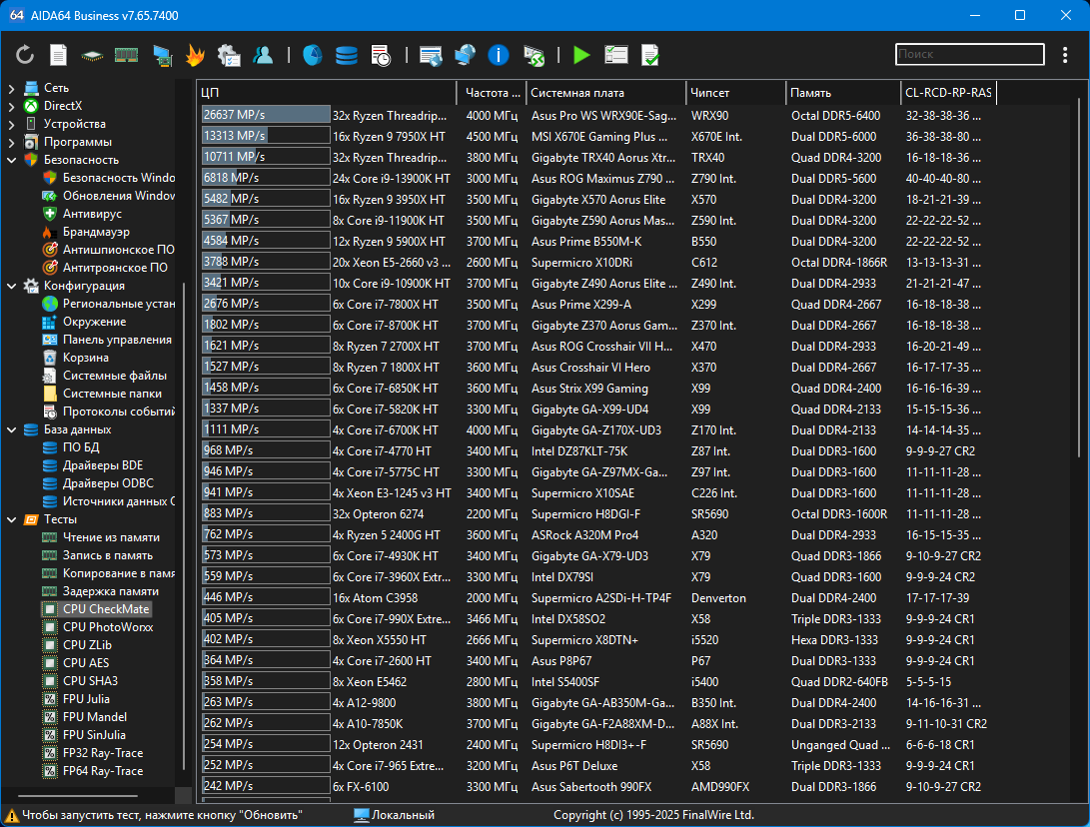The height and width of the screenshot is (827, 1090).
Task: Collapse the База данных tree node
Action: [x=11, y=429]
